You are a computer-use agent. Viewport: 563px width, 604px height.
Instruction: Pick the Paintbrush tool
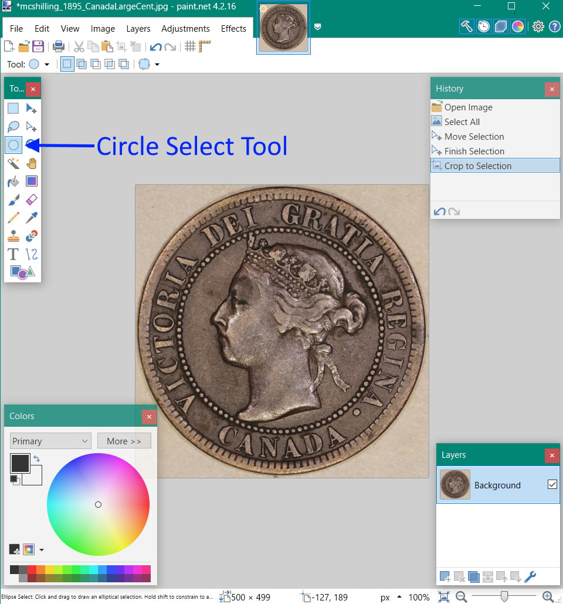tap(13, 200)
